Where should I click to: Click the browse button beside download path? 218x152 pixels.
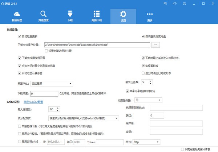[156, 45]
